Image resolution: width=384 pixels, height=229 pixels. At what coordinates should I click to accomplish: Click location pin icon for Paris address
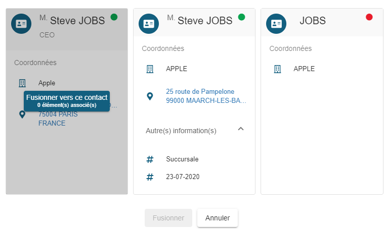[22, 115]
